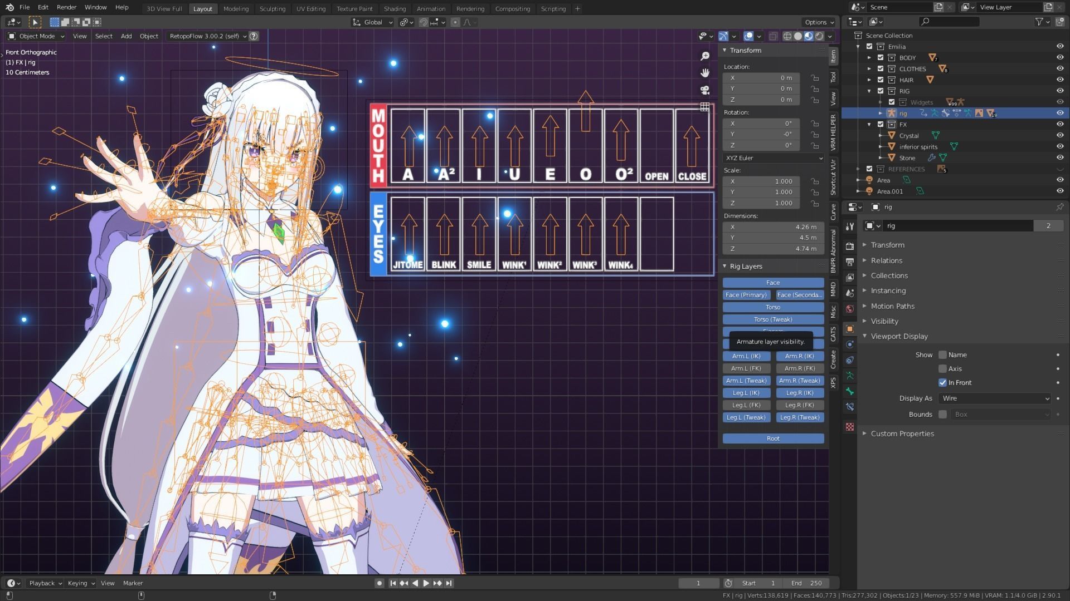Image resolution: width=1070 pixels, height=601 pixels.
Task: Open the Physics properties tab icon
Action: click(x=849, y=344)
